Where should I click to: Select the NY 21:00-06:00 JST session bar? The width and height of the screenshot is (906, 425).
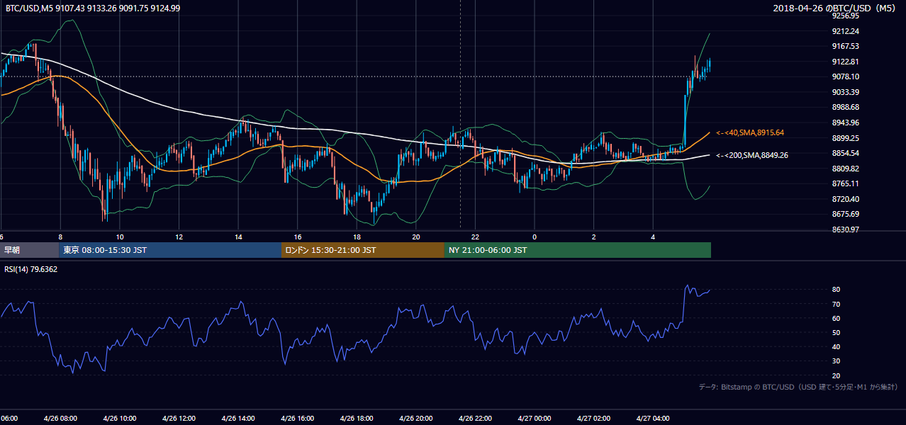coord(578,250)
